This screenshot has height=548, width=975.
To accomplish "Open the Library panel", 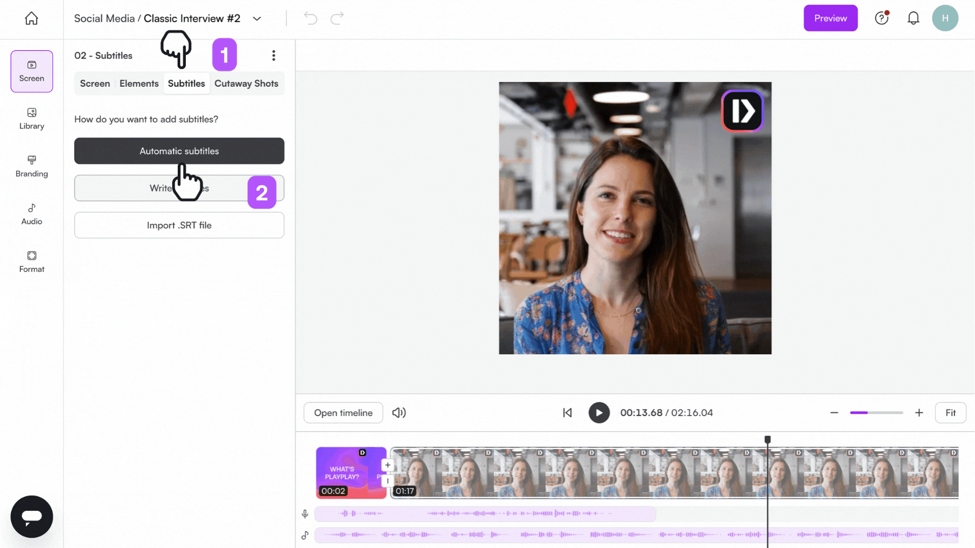I will (x=31, y=119).
